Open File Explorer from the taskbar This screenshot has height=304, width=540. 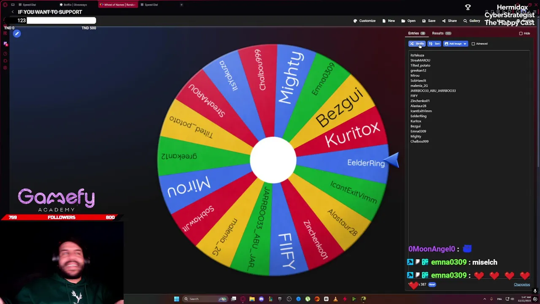[252, 299]
